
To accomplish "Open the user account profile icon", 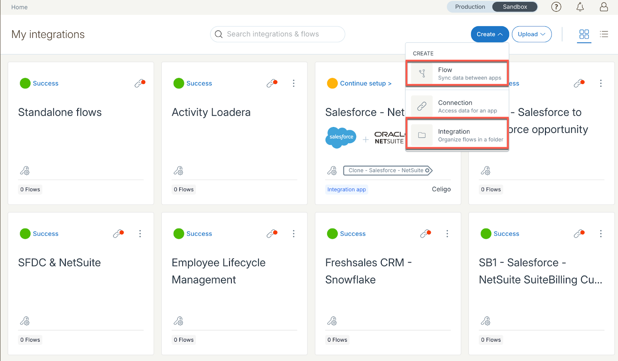I will tap(604, 7).
